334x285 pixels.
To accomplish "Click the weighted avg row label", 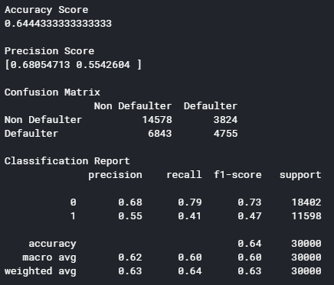I will tap(41, 271).
